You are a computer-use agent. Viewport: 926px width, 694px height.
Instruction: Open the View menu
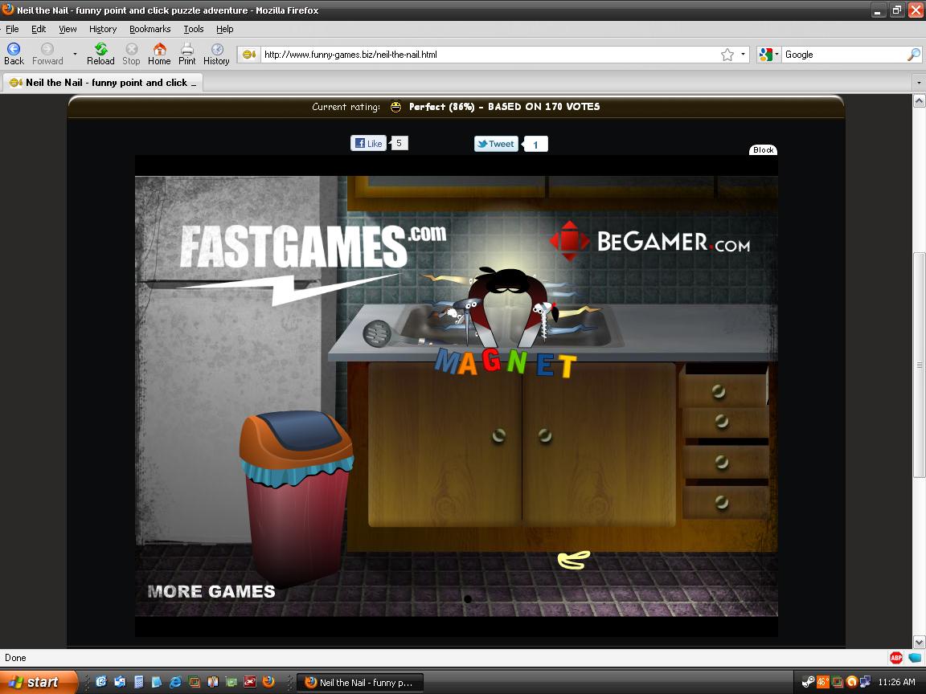point(68,29)
